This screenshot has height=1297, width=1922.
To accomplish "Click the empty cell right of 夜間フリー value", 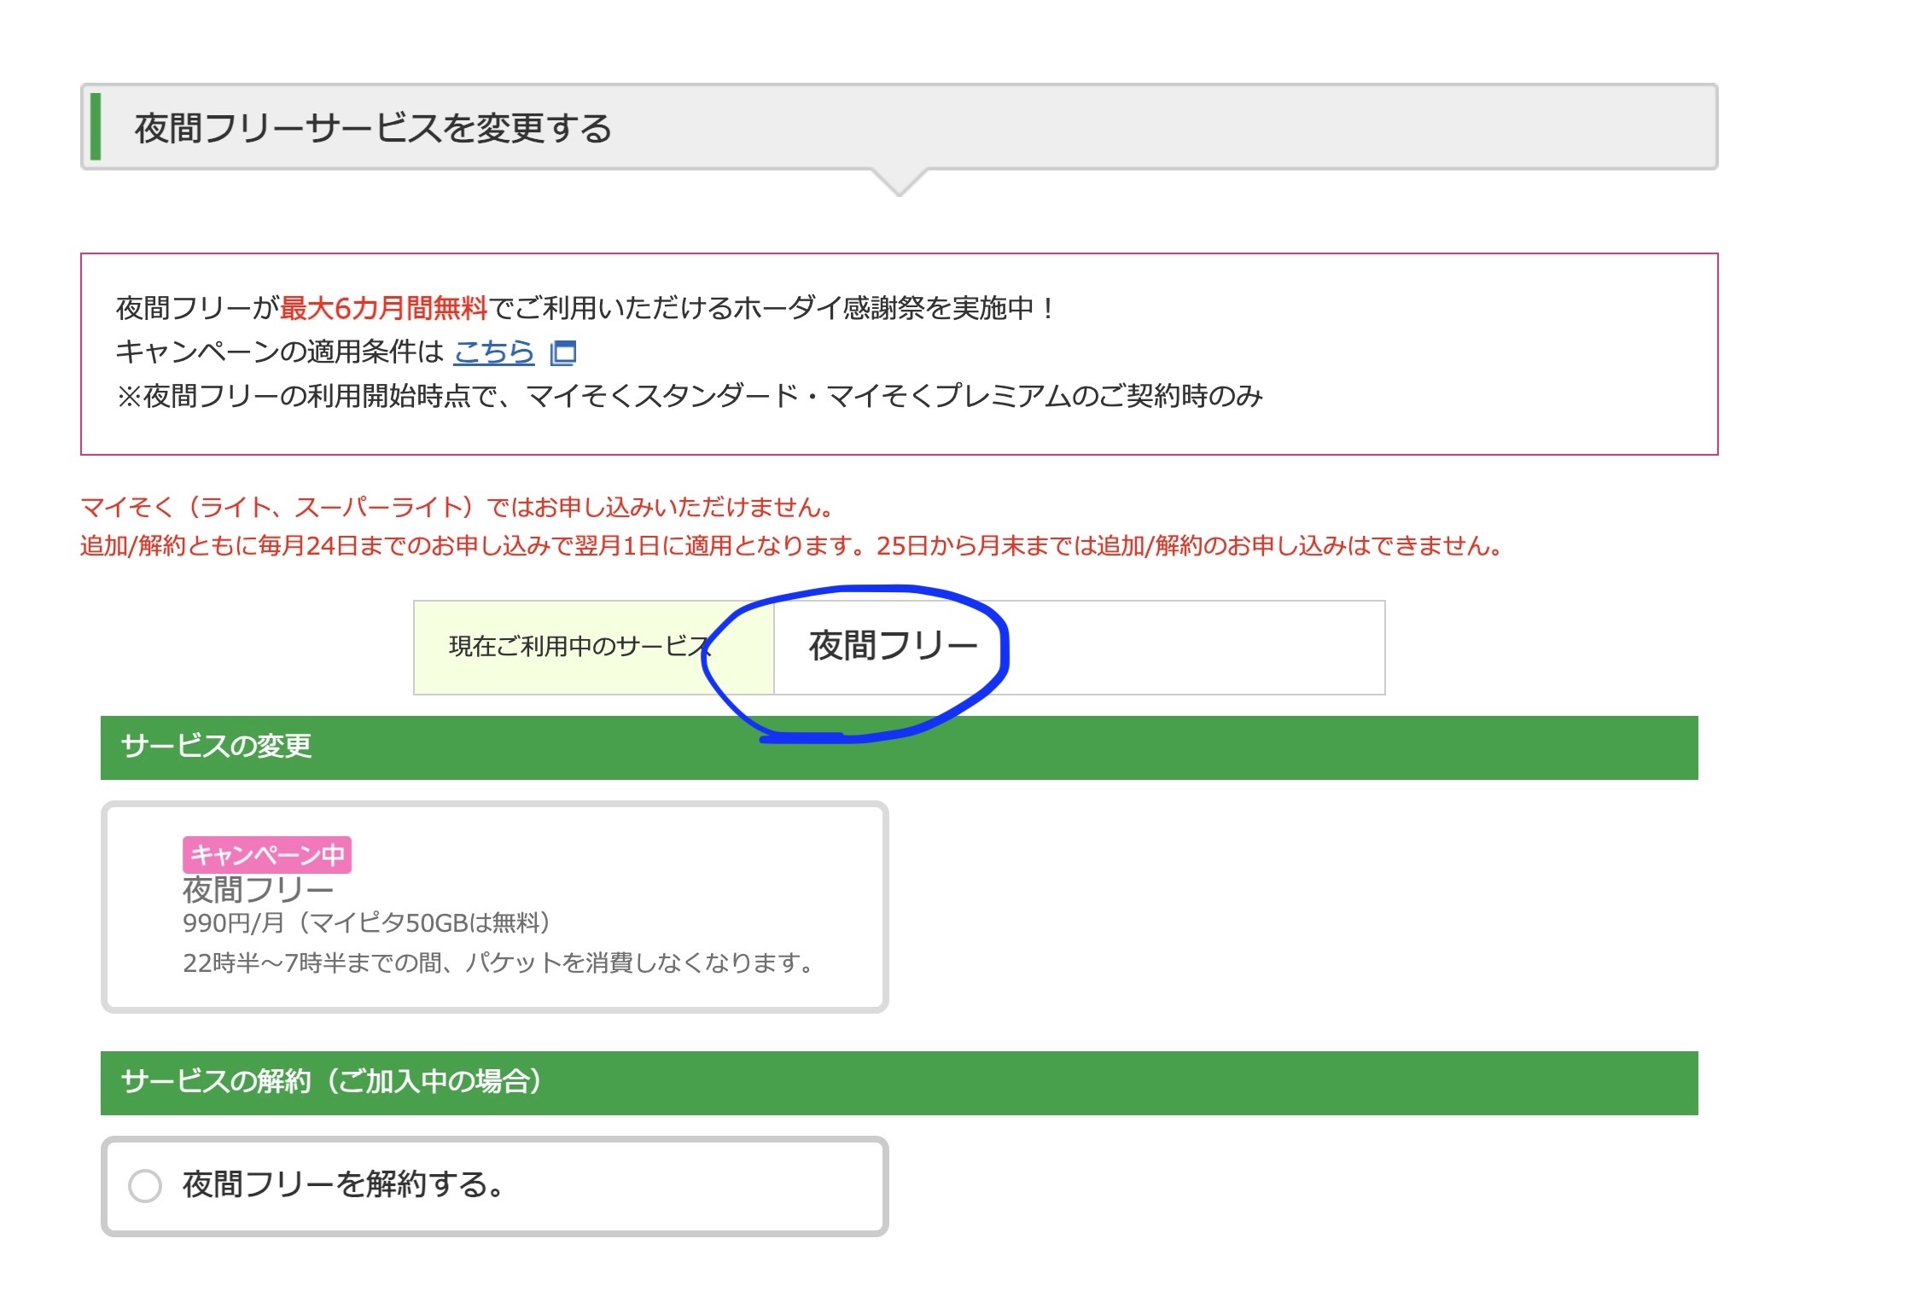I will [1195, 647].
